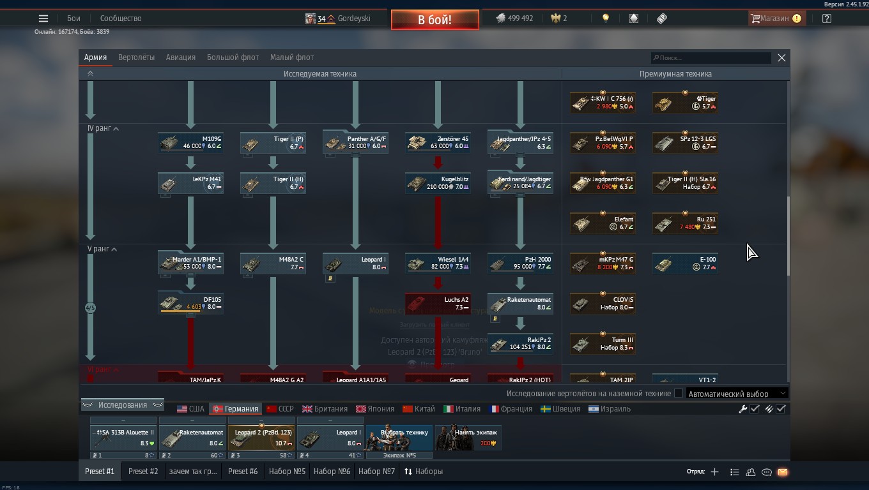Open the Наборы presets list
The height and width of the screenshot is (490, 869).
click(x=424, y=471)
